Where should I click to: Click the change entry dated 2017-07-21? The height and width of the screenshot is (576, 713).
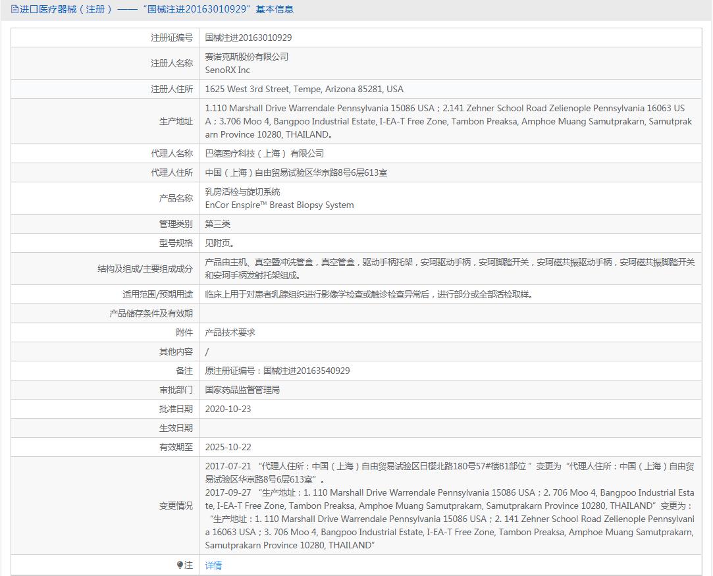click(450, 473)
